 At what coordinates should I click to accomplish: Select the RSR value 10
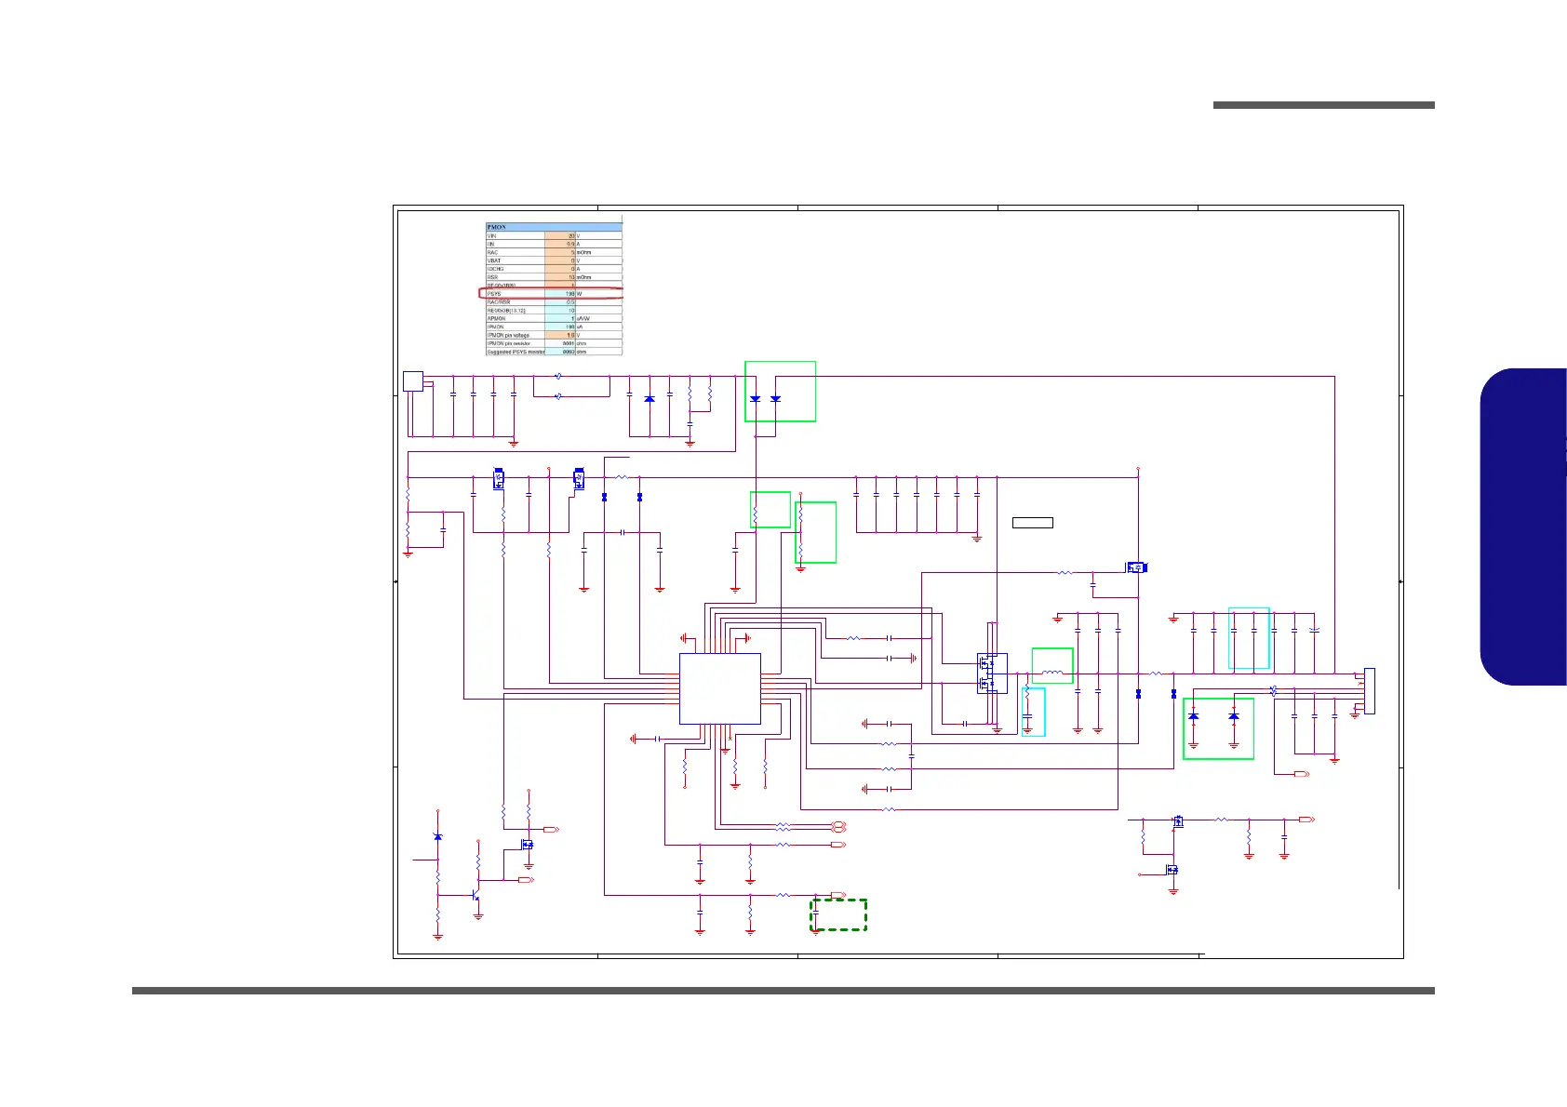point(560,277)
